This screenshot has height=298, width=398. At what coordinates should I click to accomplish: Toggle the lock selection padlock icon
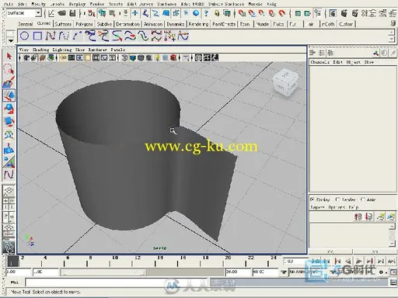point(217,13)
